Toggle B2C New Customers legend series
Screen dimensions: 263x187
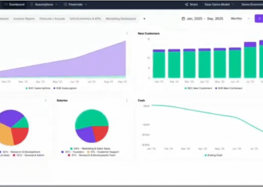click(x=198, y=88)
